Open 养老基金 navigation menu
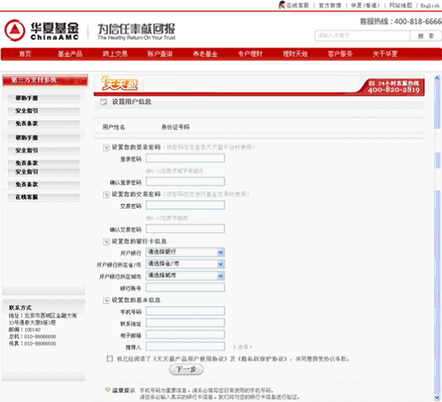 coord(205,54)
